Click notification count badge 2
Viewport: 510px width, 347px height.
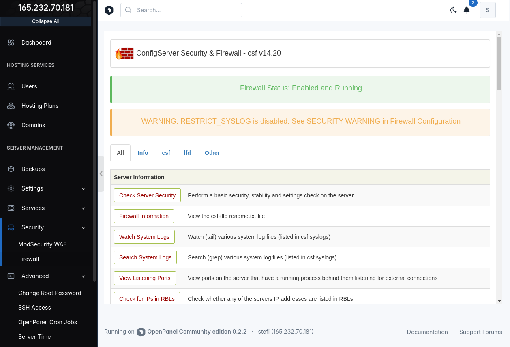point(473,3)
